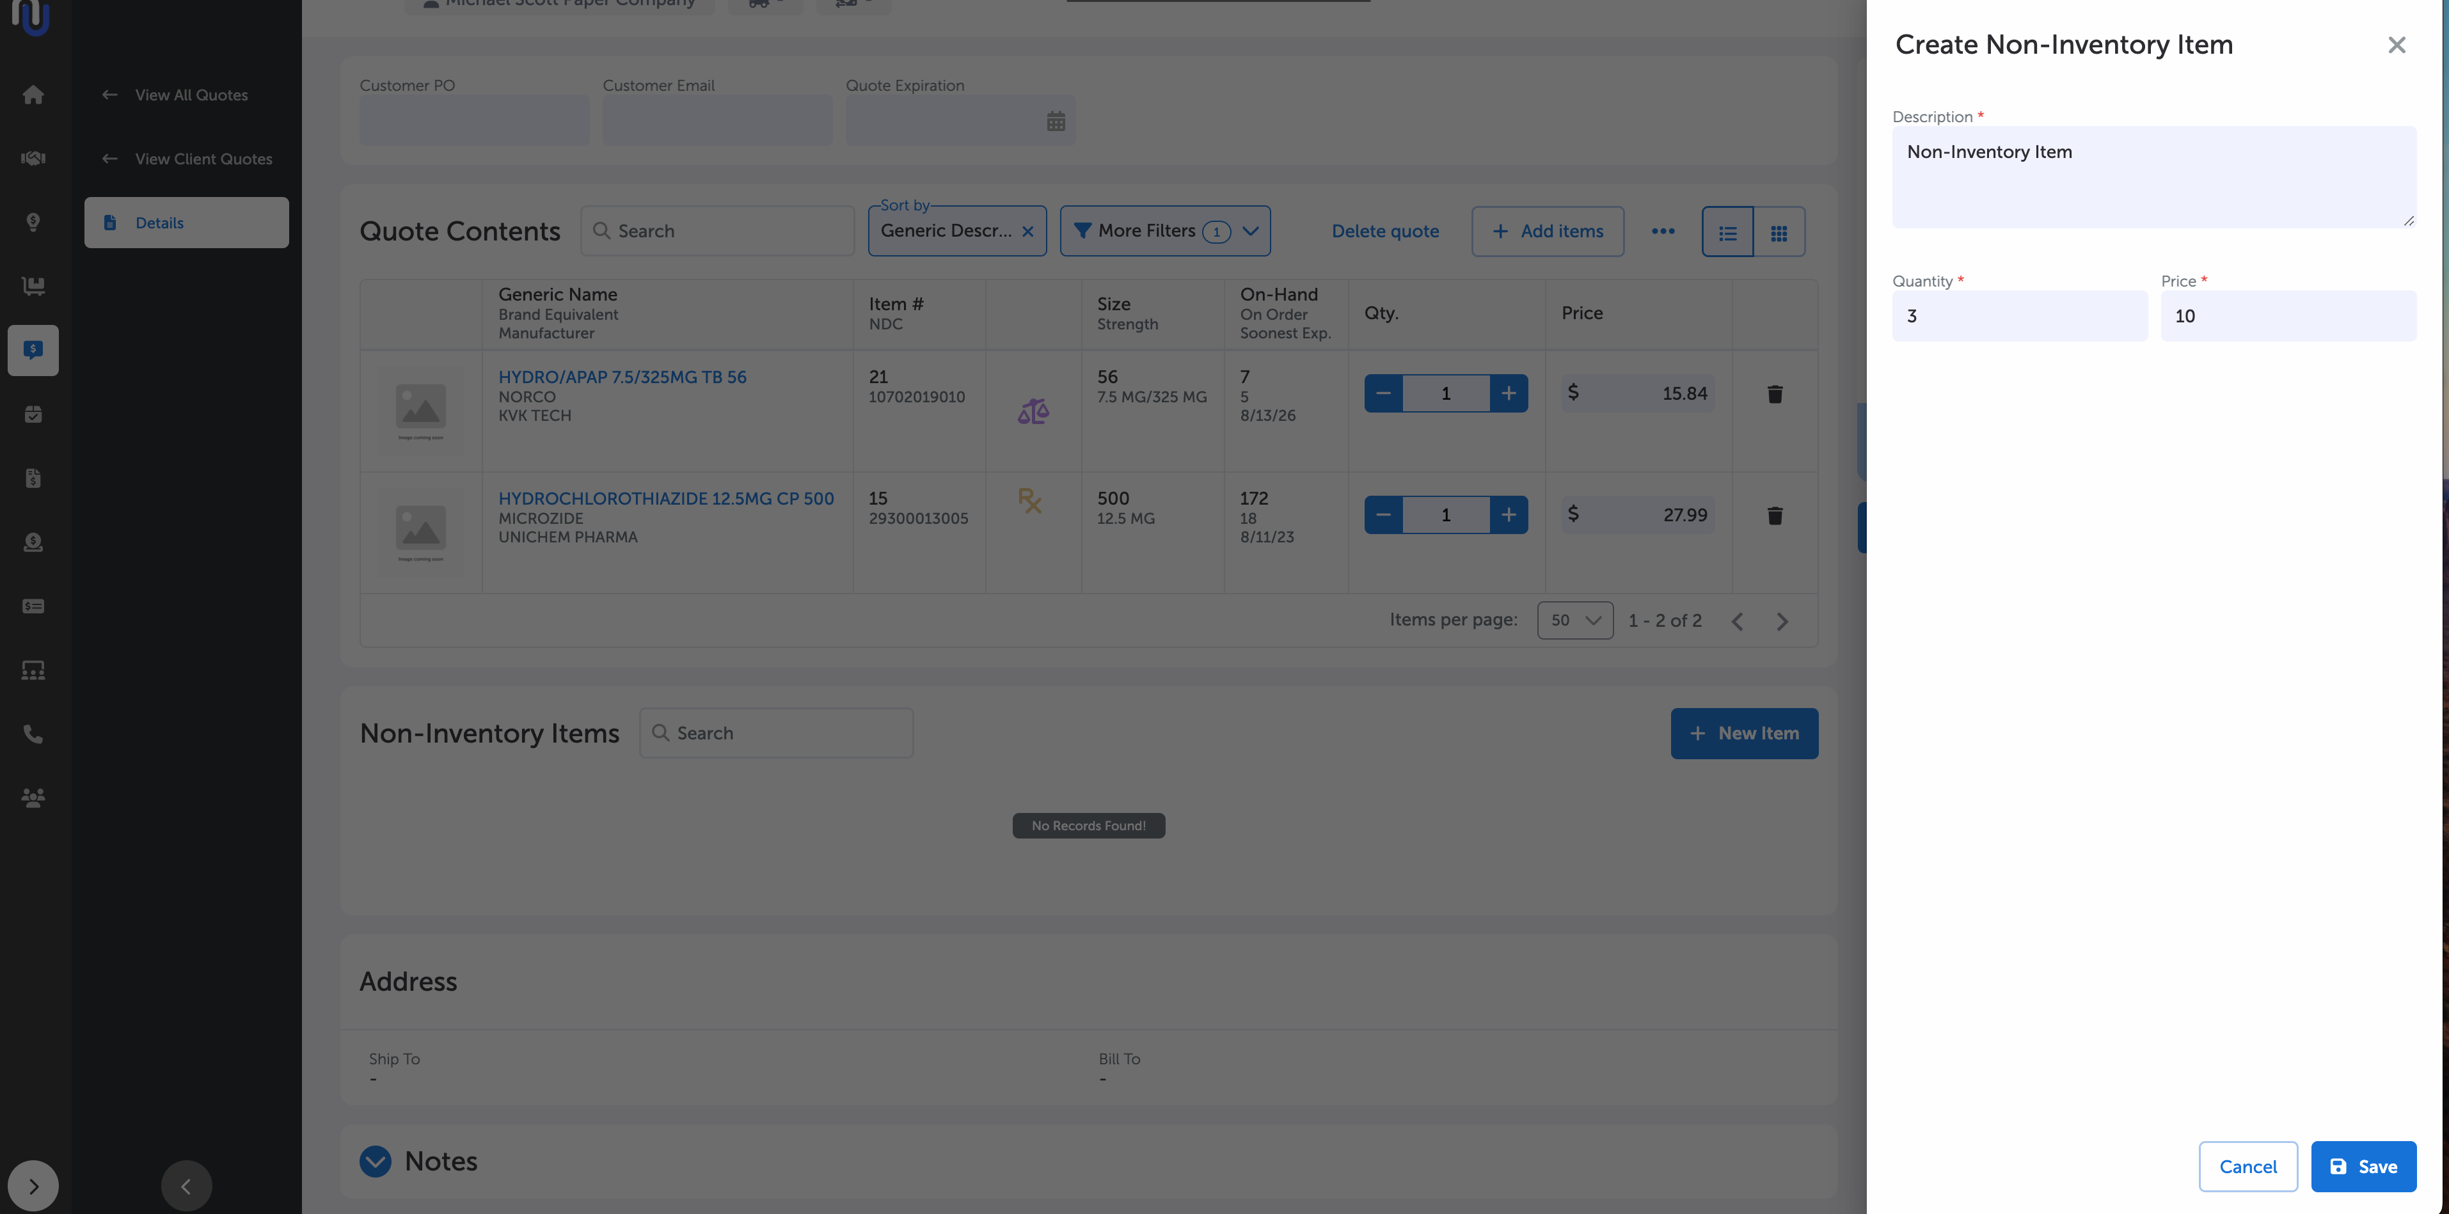Open the Quote Expiration calendar icon

[1055, 122]
